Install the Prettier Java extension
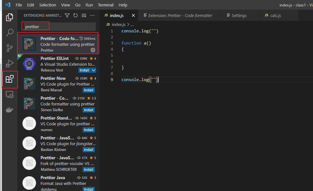 point(89,189)
